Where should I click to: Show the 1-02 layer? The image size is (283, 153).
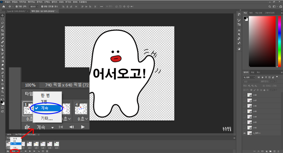point(244,128)
